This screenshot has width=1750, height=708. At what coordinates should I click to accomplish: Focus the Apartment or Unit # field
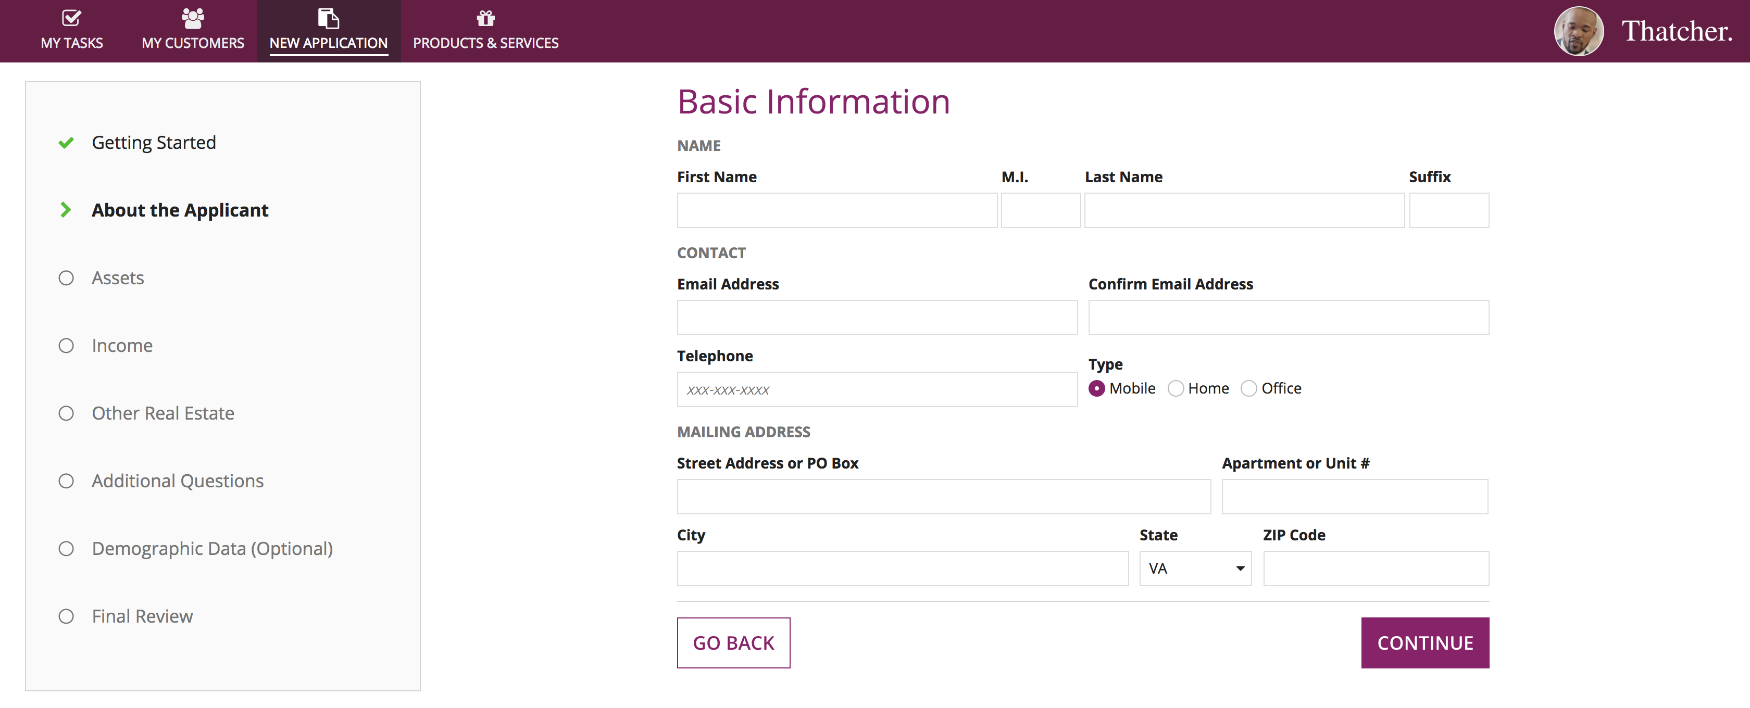[1355, 496]
